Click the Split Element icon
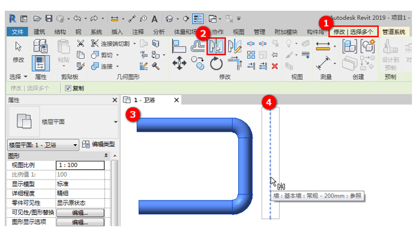 tap(251, 44)
